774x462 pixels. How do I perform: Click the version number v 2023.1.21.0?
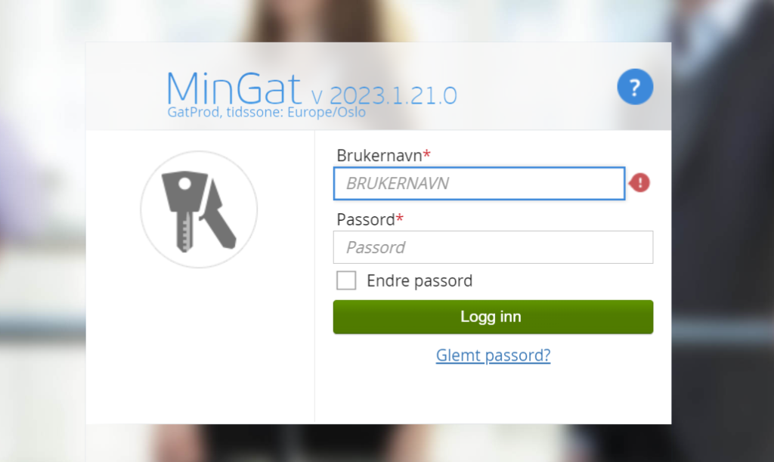(x=384, y=95)
